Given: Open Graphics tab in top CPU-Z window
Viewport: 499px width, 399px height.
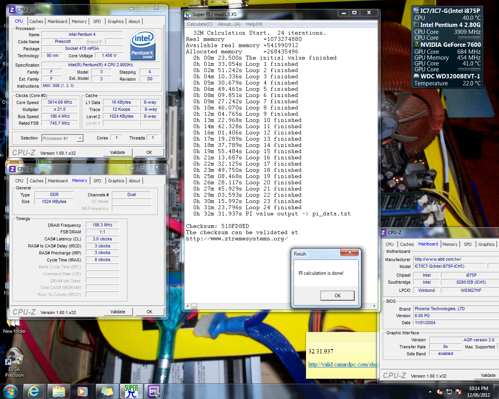Looking at the screenshot, I should (116, 21).
